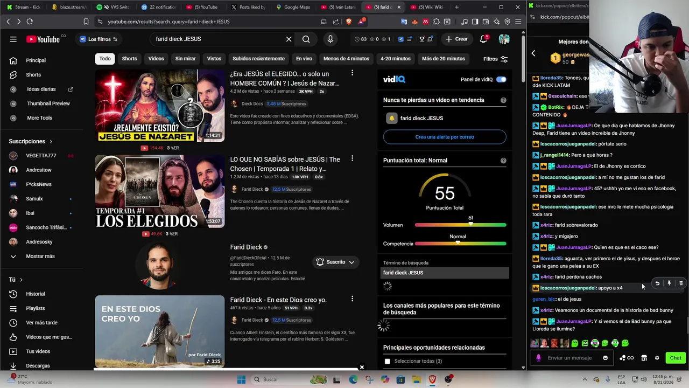Open Los Elegidos video thumbnail
The height and width of the screenshot is (388, 689).
pos(160,191)
